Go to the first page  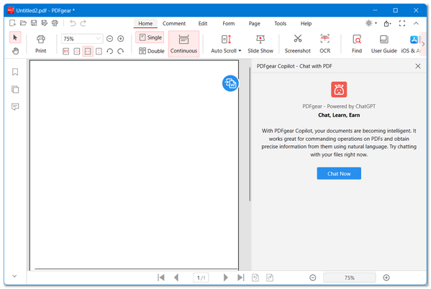click(161, 277)
